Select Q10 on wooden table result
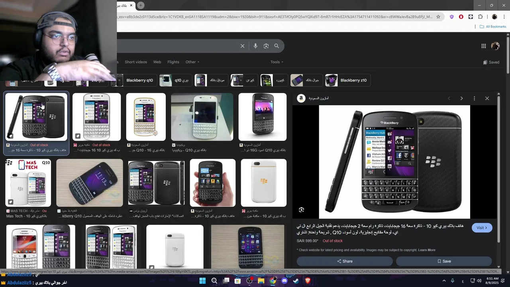The image size is (510, 287). pos(90,183)
